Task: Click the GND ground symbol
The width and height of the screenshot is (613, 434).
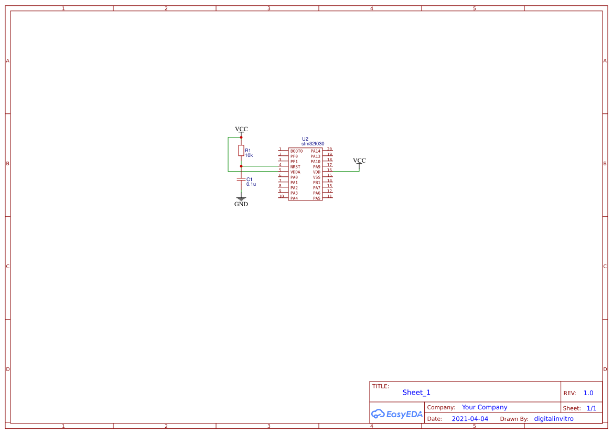Action: [x=241, y=200]
